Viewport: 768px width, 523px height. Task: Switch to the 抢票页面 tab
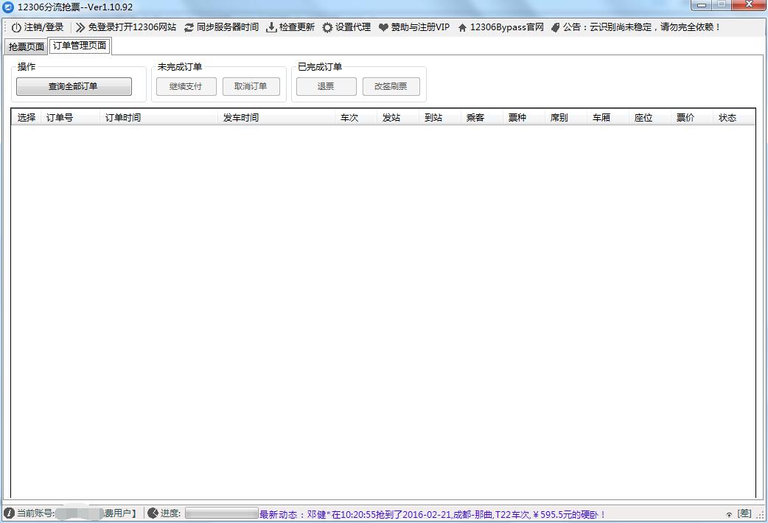coord(25,45)
